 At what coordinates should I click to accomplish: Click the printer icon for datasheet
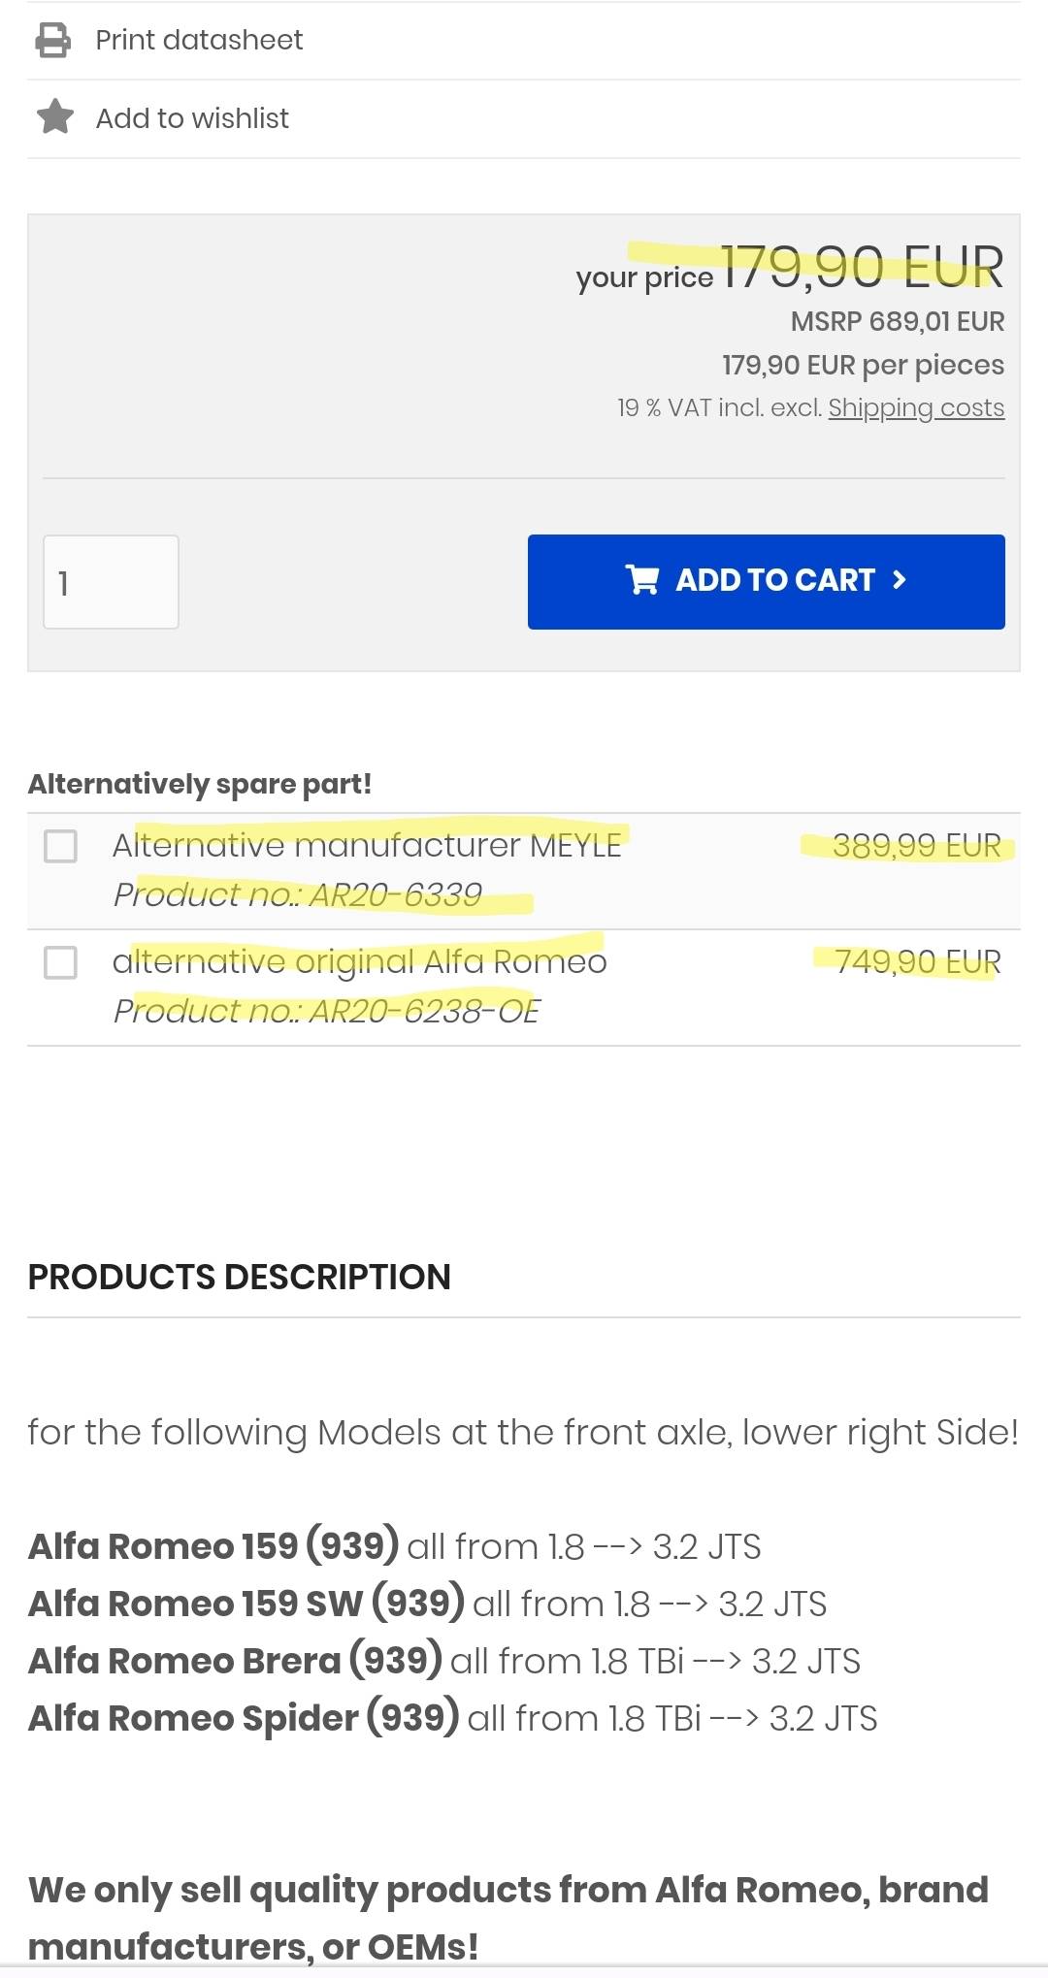tap(53, 40)
